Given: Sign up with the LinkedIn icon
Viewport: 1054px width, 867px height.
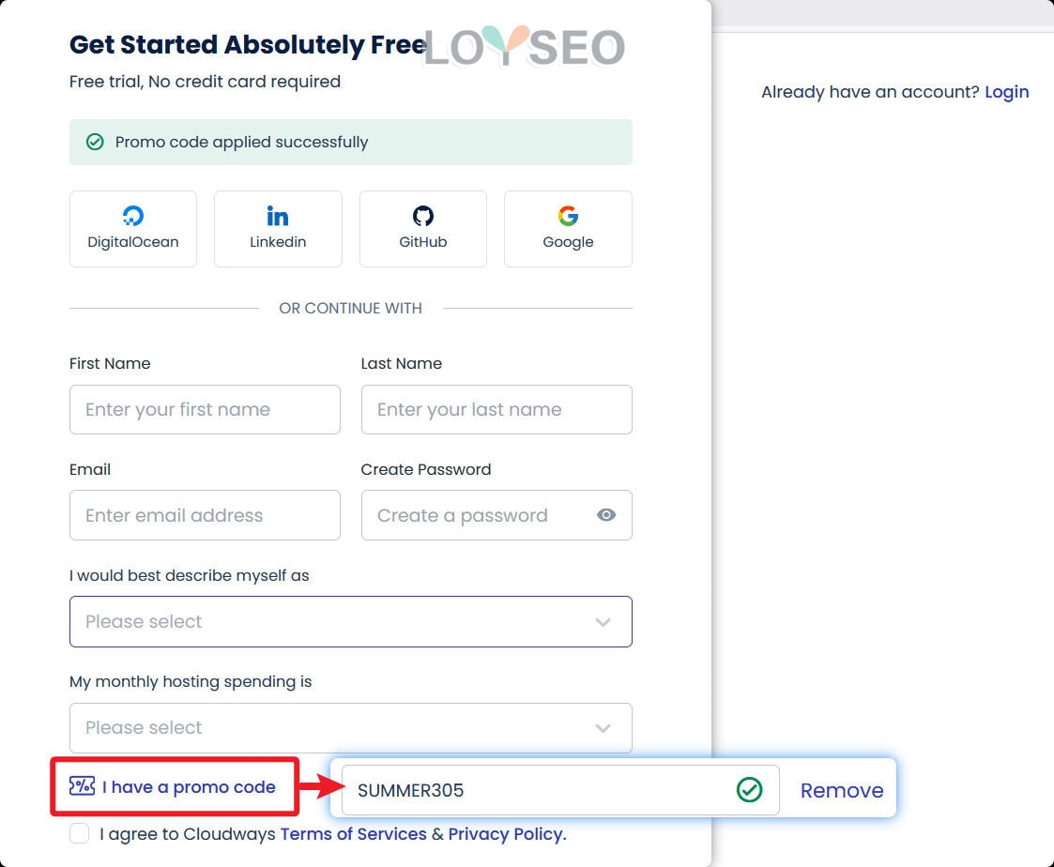Looking at the screenshot, I should (x=278, y=217).
